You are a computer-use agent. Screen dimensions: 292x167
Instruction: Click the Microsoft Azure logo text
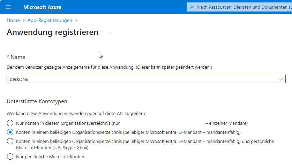42,7
